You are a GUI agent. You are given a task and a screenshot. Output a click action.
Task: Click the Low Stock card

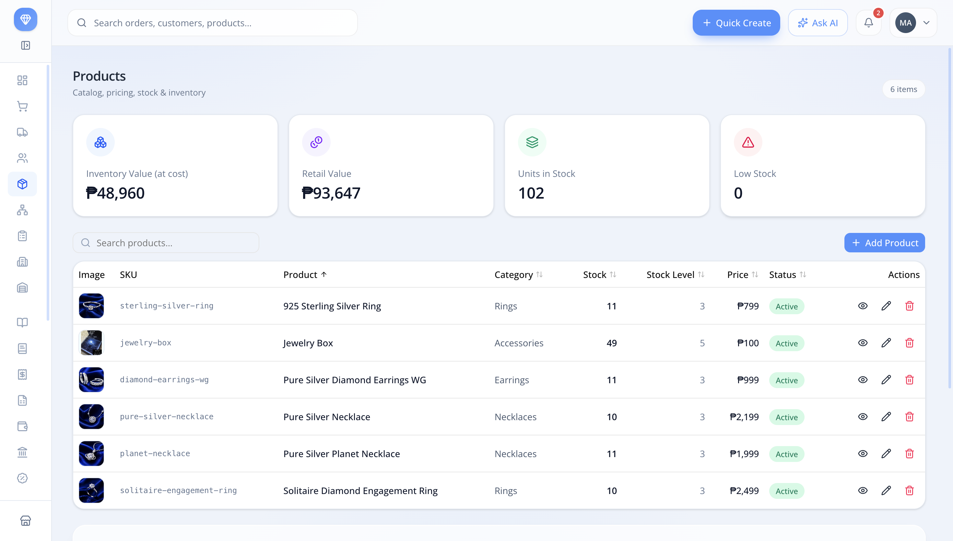tap(823, 166)
